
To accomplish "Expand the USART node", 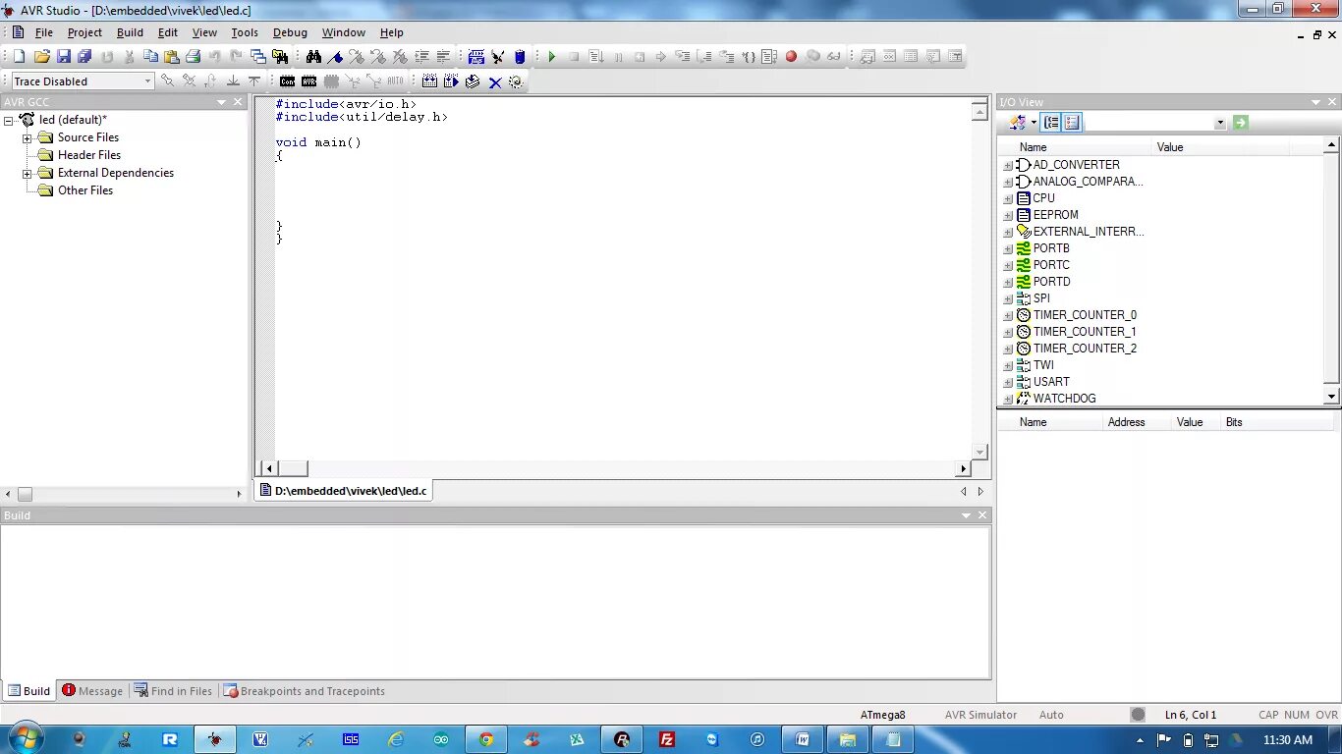I will pyautogui.click(x=1007, y=383).
